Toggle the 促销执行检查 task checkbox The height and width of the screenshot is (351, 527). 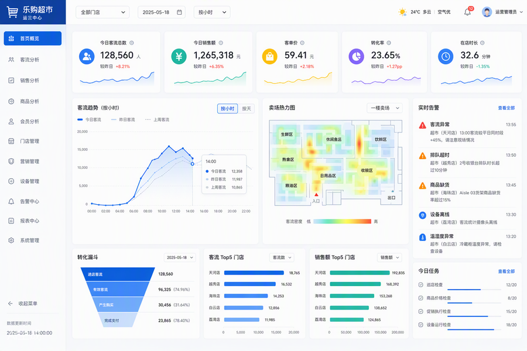pyautogui.click(x=420, y=312)
